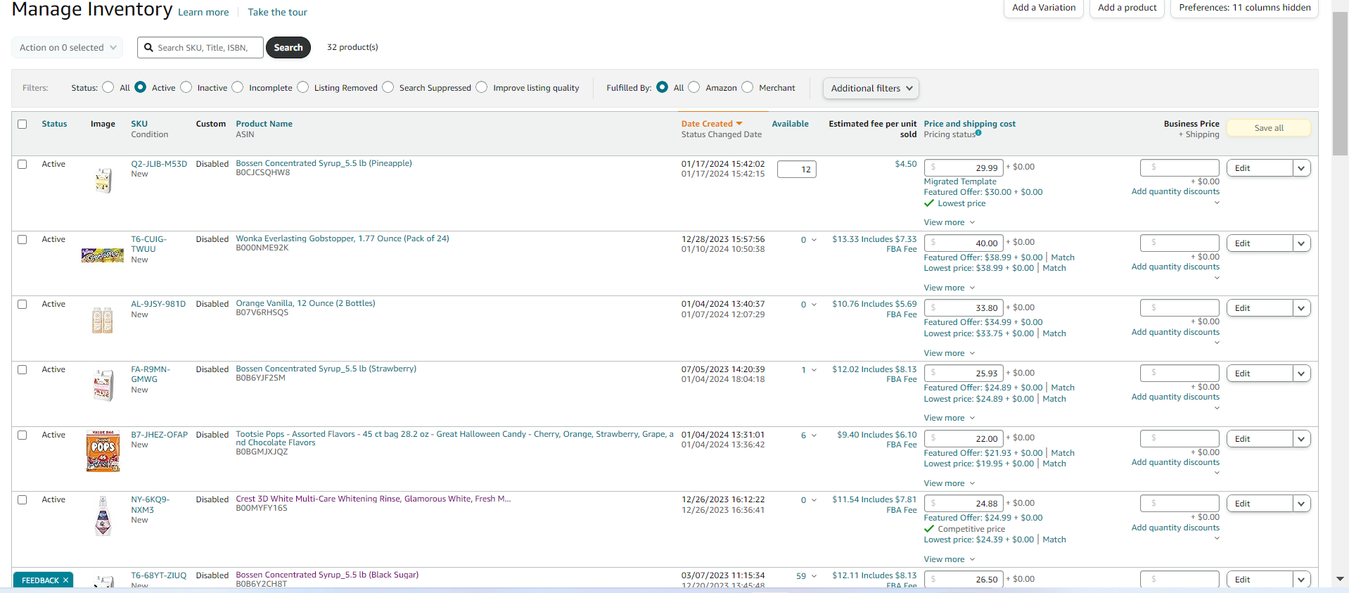Viewport: 1349px width, 593px height.
Task: Edit price field showing 29.99
Action: tap(964, 168)
